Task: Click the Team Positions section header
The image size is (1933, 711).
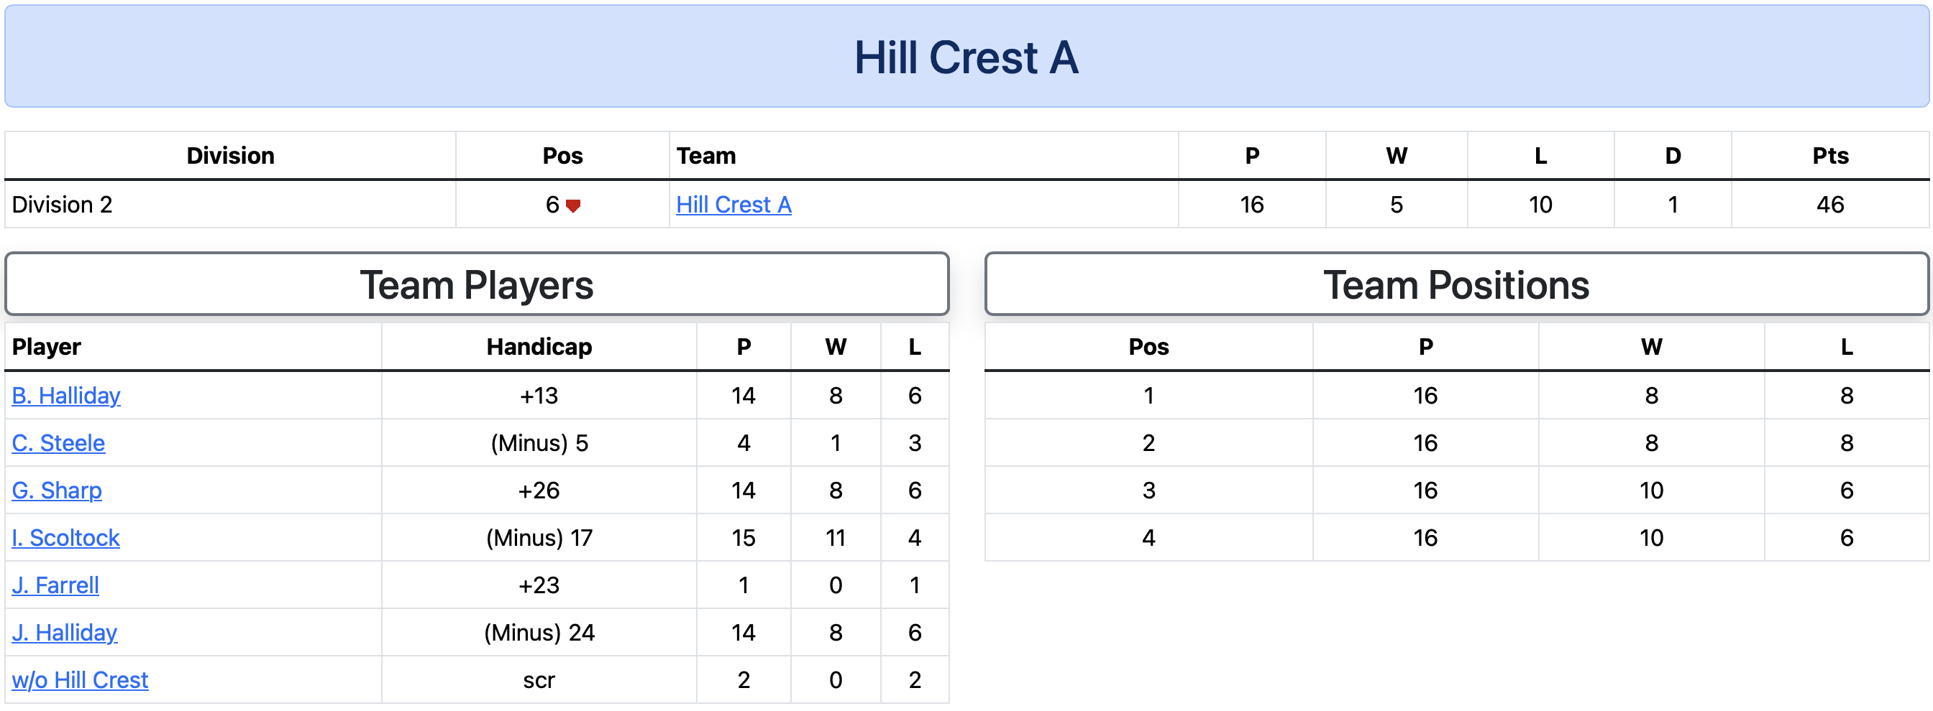Action: pyautogui.click(x=1456, y=284)
